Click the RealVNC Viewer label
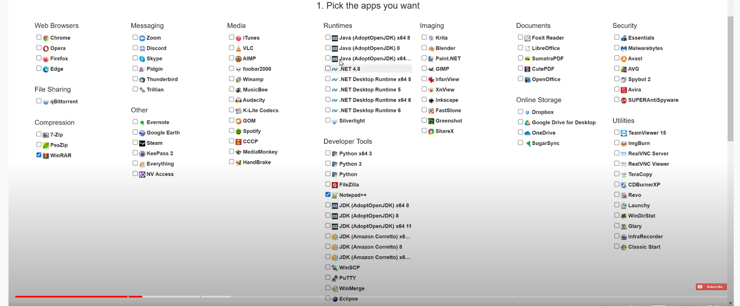 [648, 164]
